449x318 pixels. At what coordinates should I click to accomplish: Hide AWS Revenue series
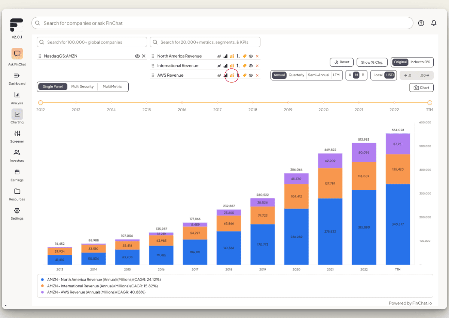click(x=251, y=75)
